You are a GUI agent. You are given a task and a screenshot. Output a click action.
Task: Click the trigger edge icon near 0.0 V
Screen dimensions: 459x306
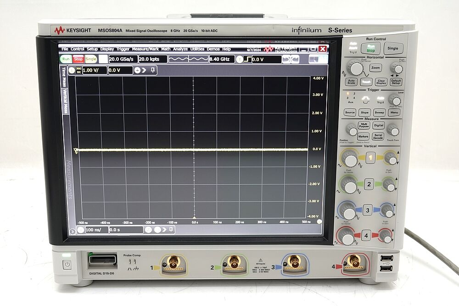click(x=246, y=59)
